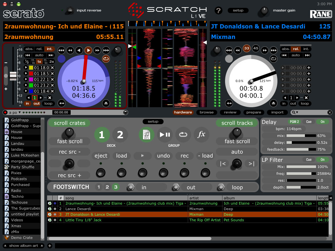Click the save recording disk icon
This screenshot has height=251, width=335.
126,112
